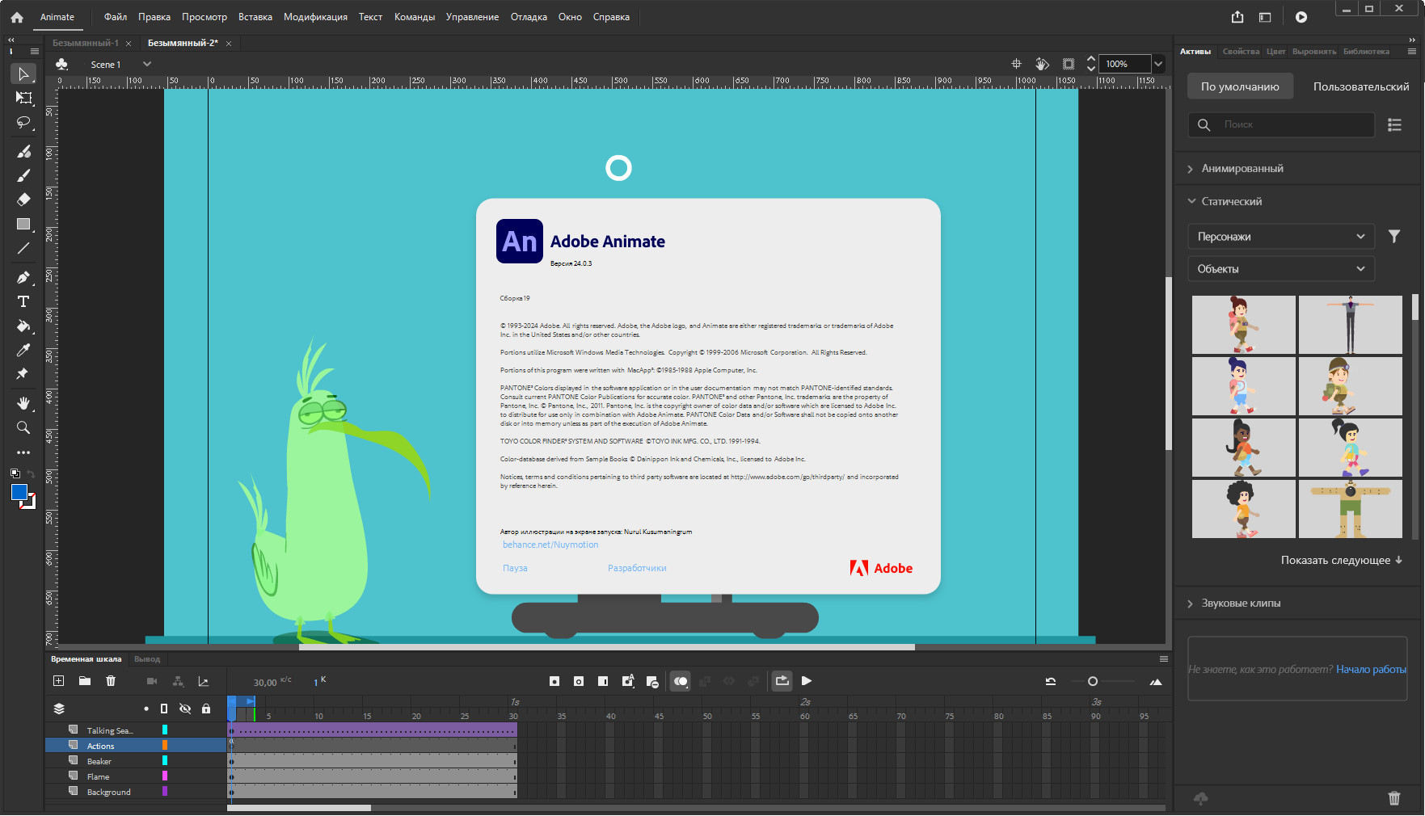This screenshot has height=816, width=1425.
Task: Switch to the Библиотека panel tab
Action: coord(1366,51)
